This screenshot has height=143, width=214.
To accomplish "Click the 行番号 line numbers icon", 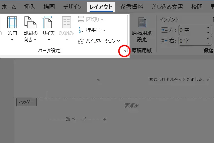I will coord(81,30).
